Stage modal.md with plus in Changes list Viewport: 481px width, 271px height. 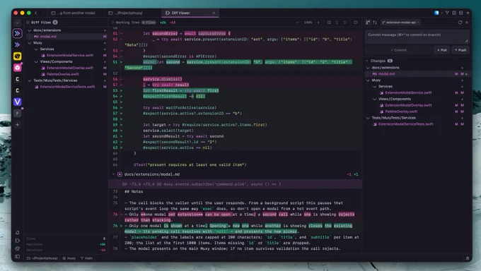pos(467,74)
